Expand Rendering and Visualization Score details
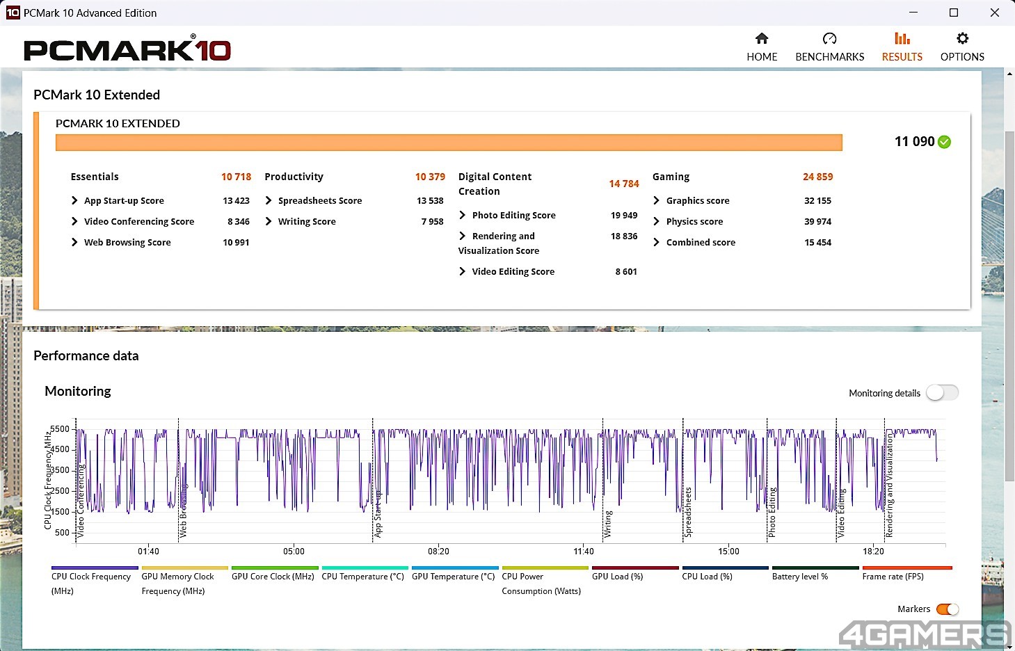The width and height of the screenshot is (1015, 651). pyautogui.click(x=463, y=236)
